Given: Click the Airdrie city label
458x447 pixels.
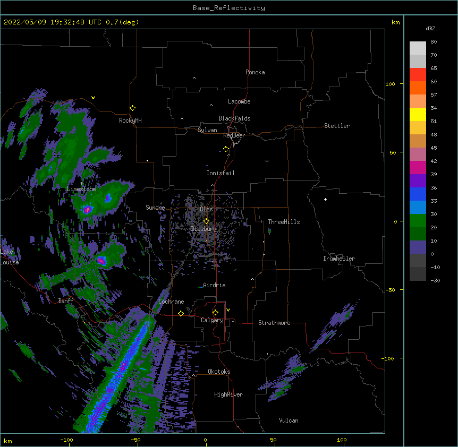Looking at the screenshot, I should [x=214, y=285].
